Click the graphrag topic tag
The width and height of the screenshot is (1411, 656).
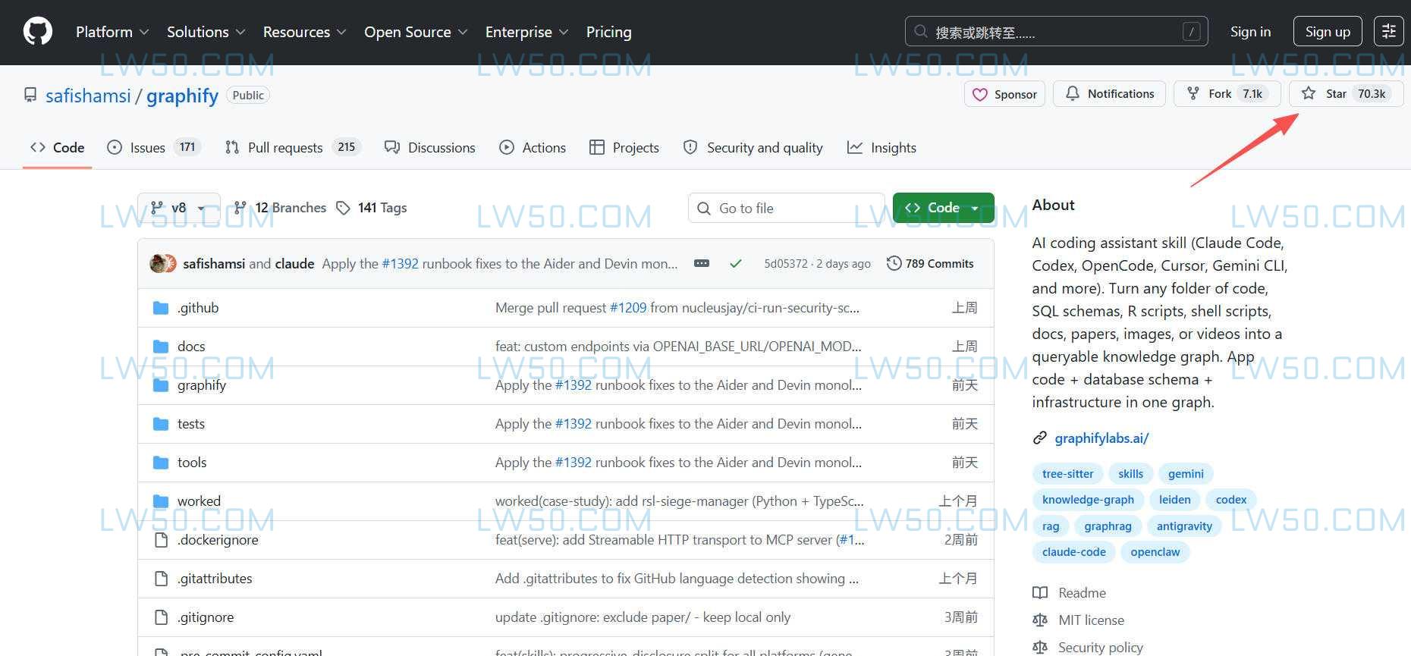point(1108,526)
